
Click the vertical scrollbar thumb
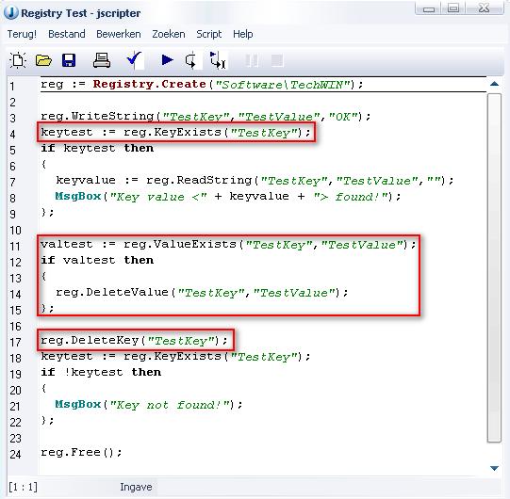coord(494,267)
